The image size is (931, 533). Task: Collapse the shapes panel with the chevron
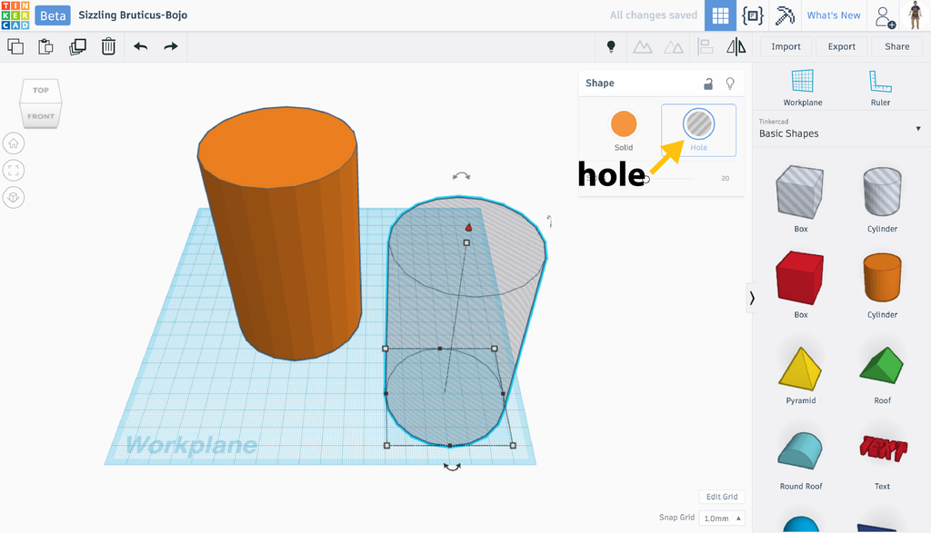752,298
